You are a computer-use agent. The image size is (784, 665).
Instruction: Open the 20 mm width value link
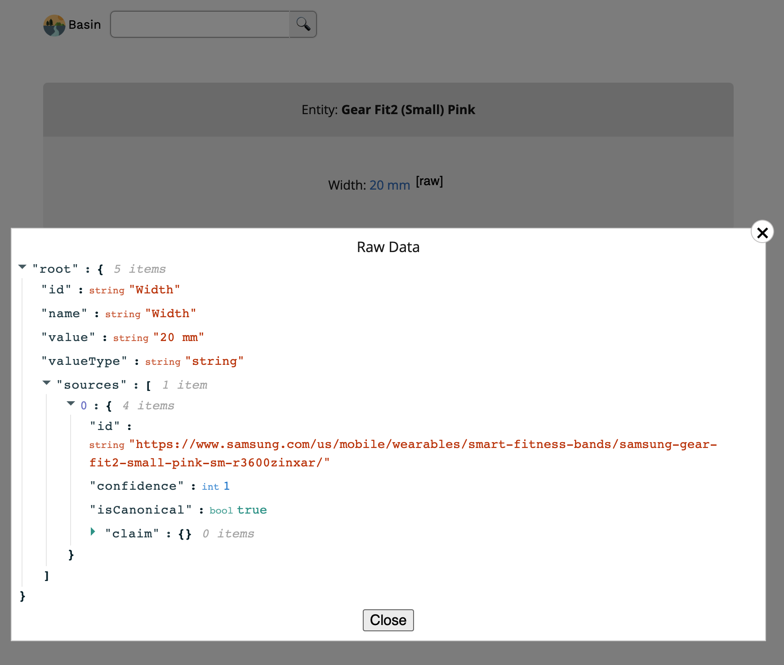pos(390,185)
